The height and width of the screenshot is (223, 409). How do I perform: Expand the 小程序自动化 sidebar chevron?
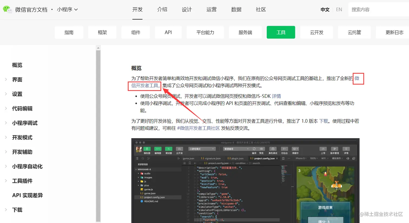point(6,166)
